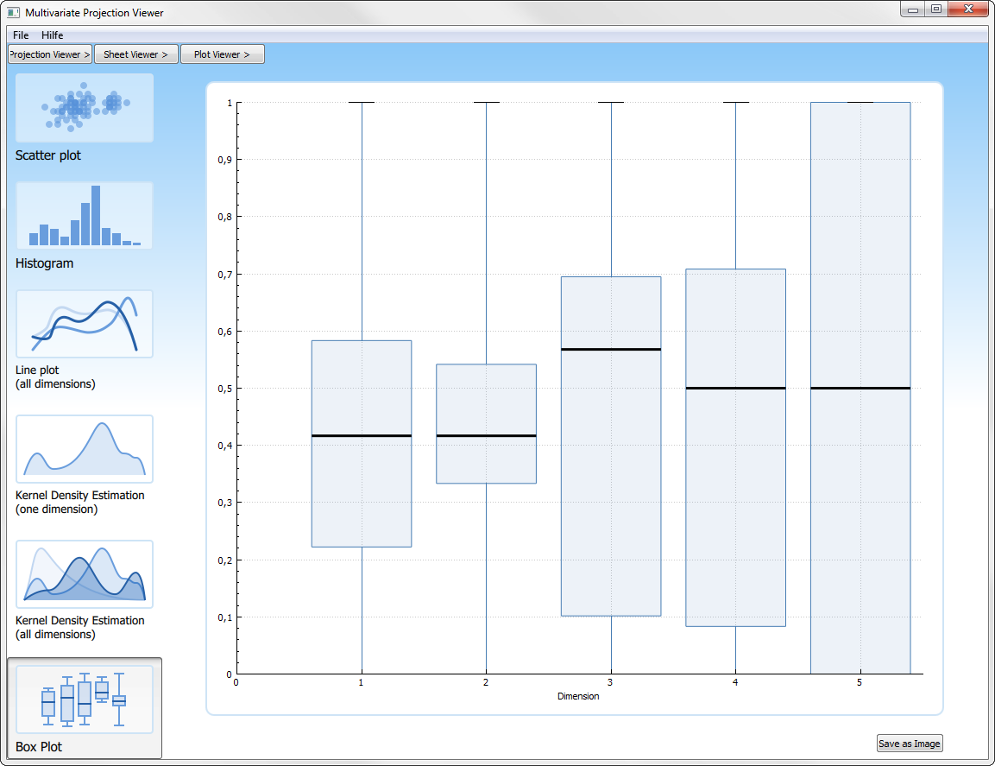Click the box for dimension 1

361,484
